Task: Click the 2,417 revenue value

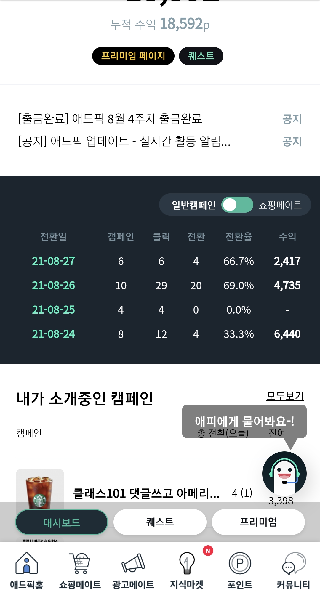Action: [x=287, y=261]
